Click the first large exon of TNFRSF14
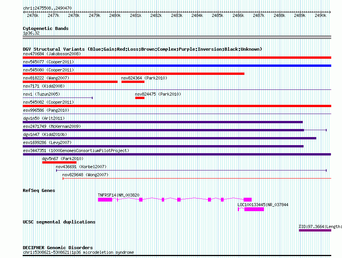342x258 pixels. (x=105, y=200)
